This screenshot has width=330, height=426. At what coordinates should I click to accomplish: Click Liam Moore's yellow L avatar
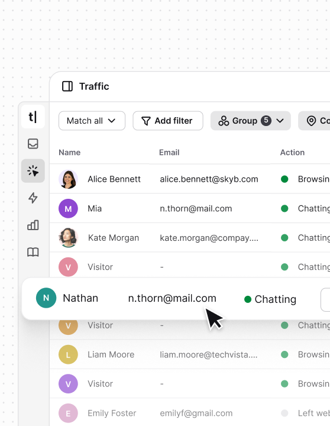(68, 354)
